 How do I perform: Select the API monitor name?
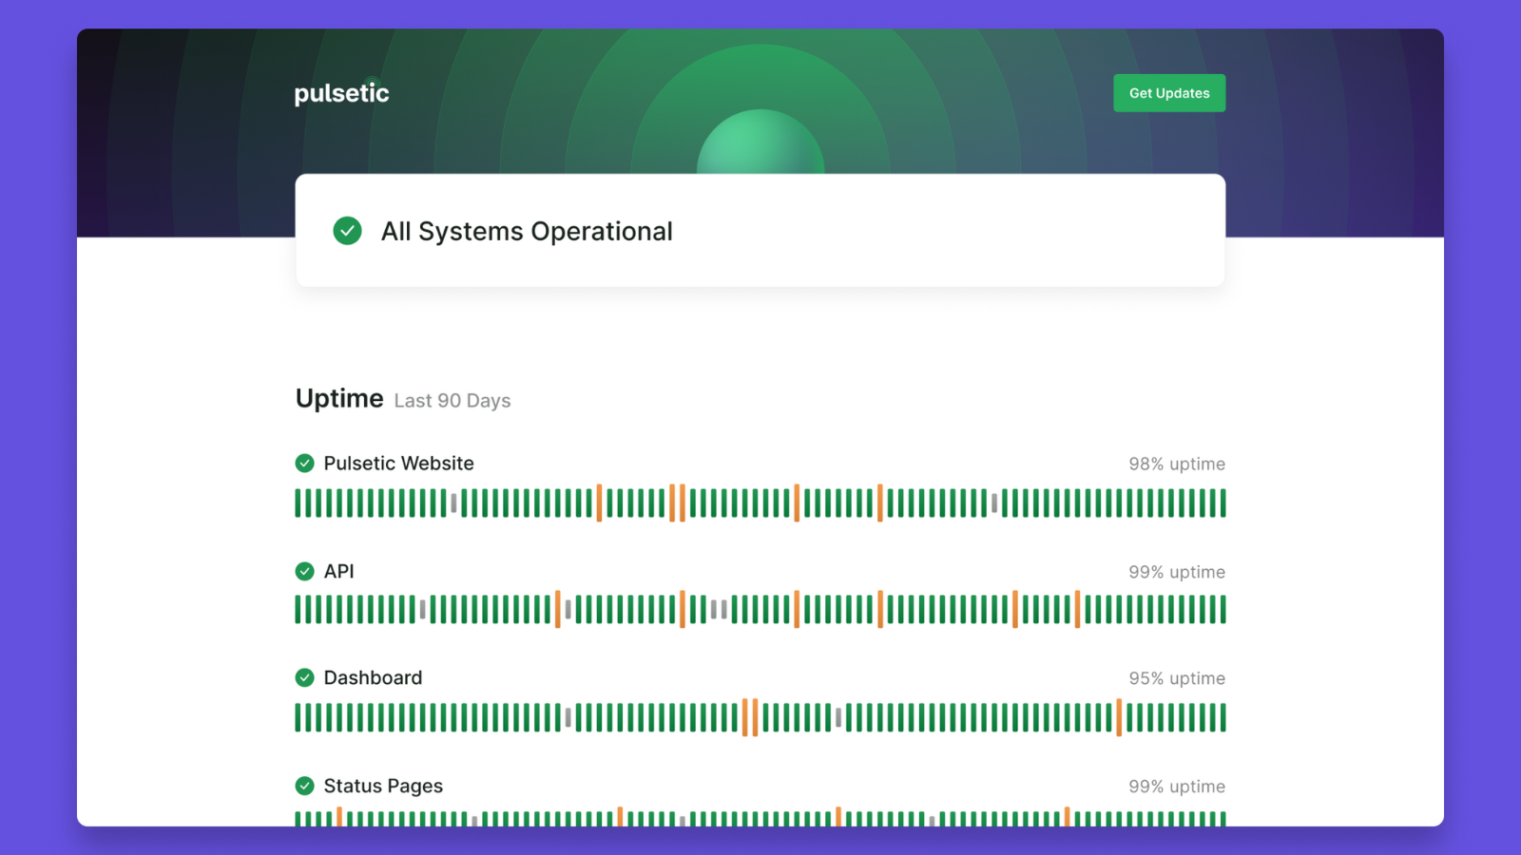338,571
